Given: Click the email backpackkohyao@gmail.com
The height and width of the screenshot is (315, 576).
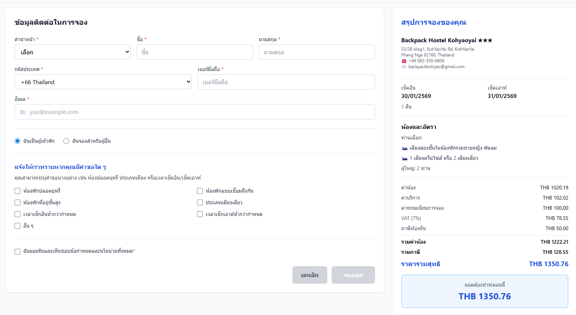Looking at the screenshot, I should (x=437, y=67).
